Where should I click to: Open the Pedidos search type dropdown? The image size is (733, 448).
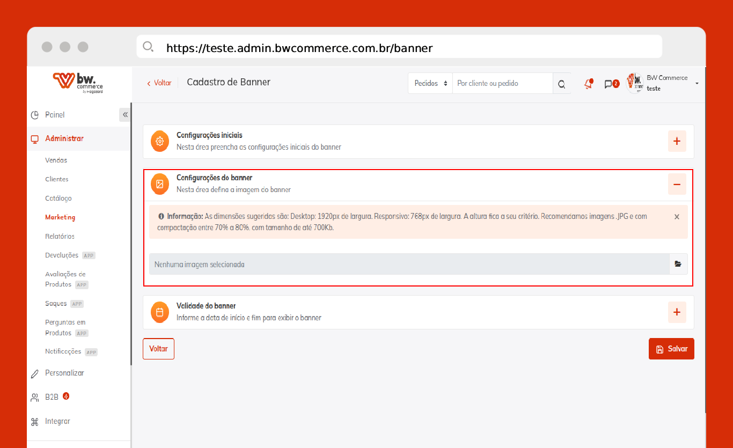tap(430, 84)
